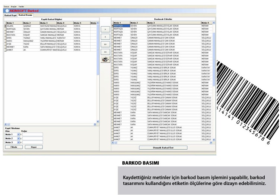Image resolution: width=280 pixels, height=195 pixels.
Task: Select HAKALMAZ cell in left grid
Action: [x=31, y=41]
